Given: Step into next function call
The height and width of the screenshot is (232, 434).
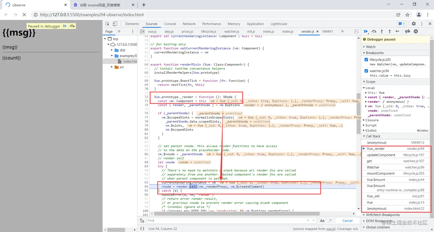Looking at the screenshot, I should click(x=382, y=31).
